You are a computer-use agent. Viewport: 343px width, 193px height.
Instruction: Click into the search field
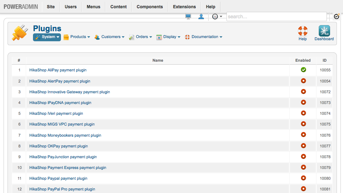pyautogui.click(x=276, y=17)
